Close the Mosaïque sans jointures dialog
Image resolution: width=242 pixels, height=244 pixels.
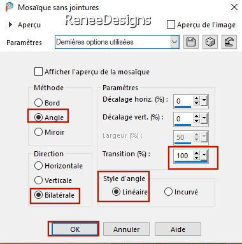[x=234, y=7]
